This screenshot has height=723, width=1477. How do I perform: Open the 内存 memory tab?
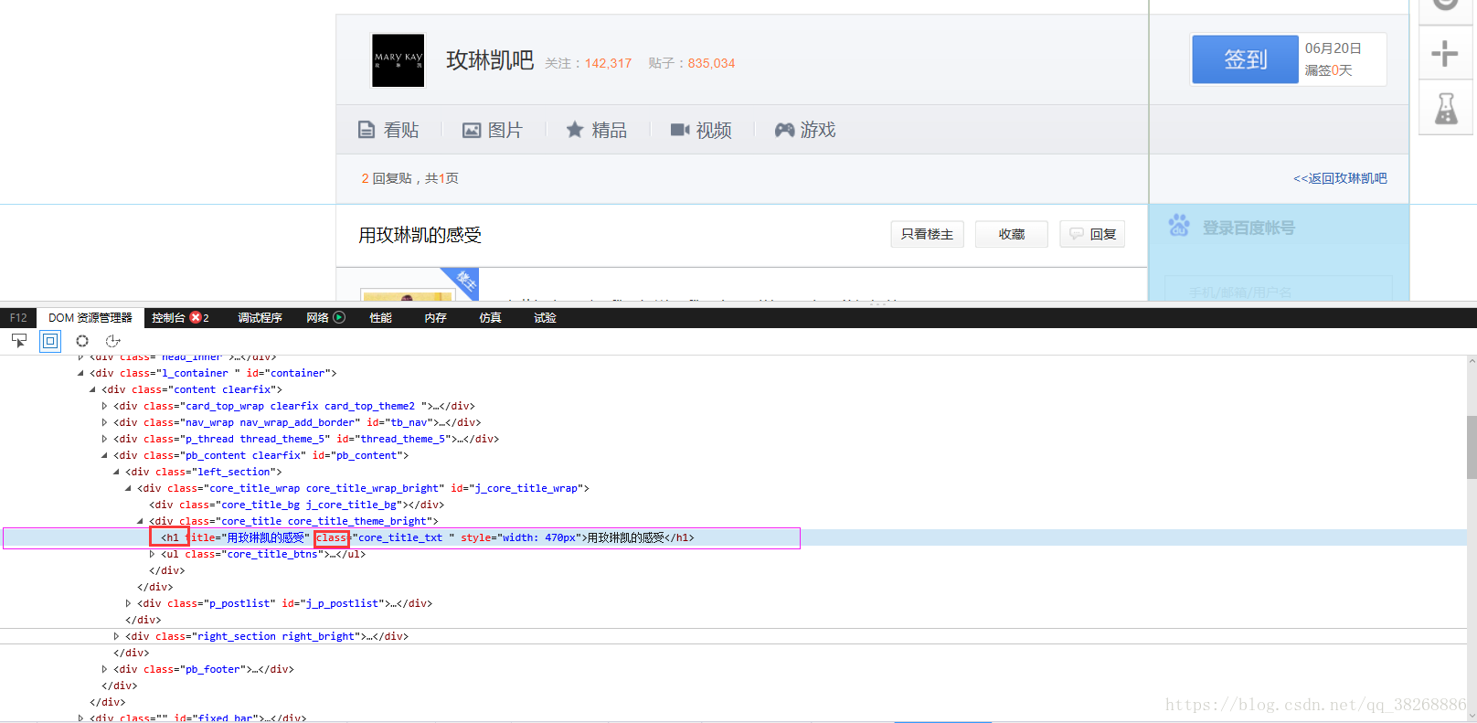436,318
